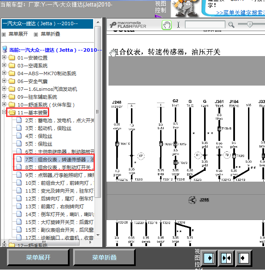The image size is (265, 270).
Task: Click left-arrow view control button
Action: click(243, 258)
